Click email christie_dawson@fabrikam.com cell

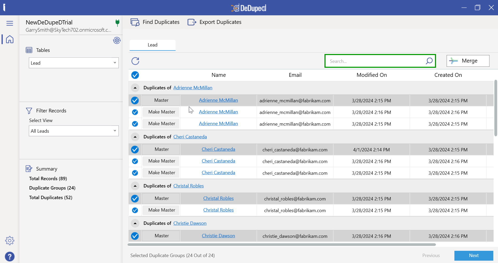(x=295, y=236)
